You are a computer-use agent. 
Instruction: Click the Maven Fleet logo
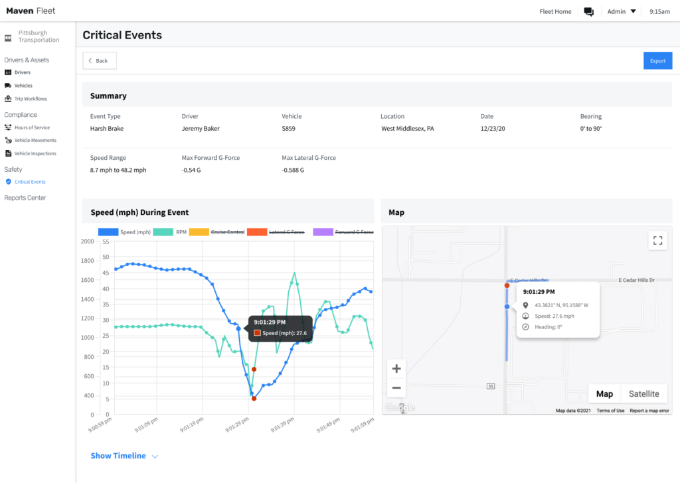[x=31, y=11]
